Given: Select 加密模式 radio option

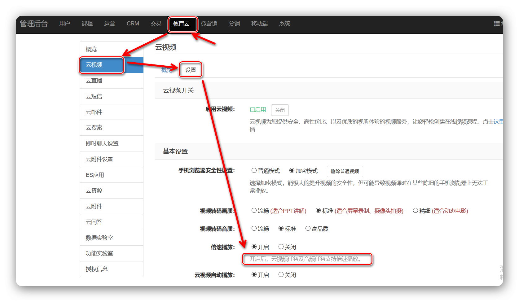Looking at the screenshot, I should pos(292,170).
